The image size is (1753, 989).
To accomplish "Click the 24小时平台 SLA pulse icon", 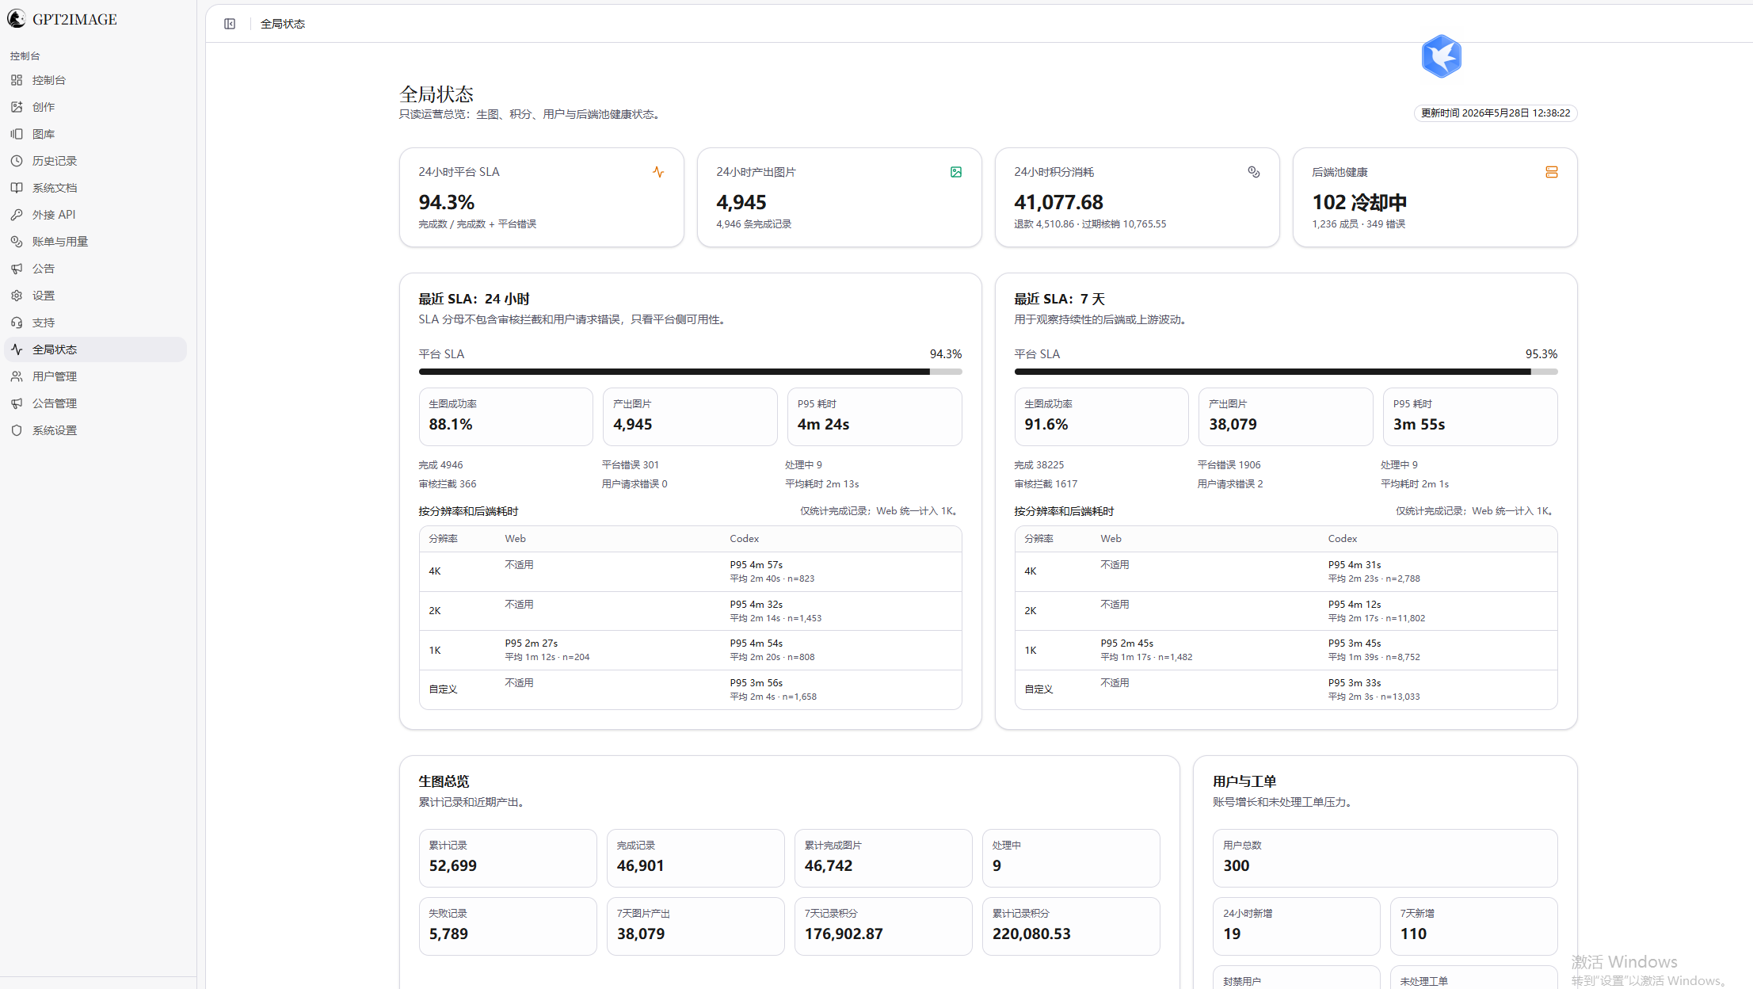I will click(658, 172).
